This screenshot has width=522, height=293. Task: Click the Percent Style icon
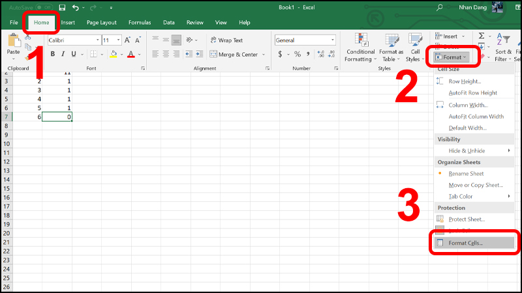coord(298,54)
